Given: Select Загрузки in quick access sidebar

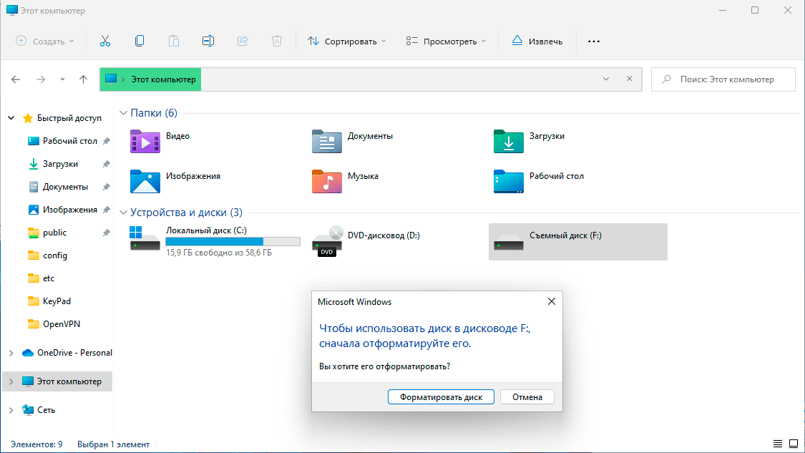Looking at the screenshot, I should click(x=60, y=164).
